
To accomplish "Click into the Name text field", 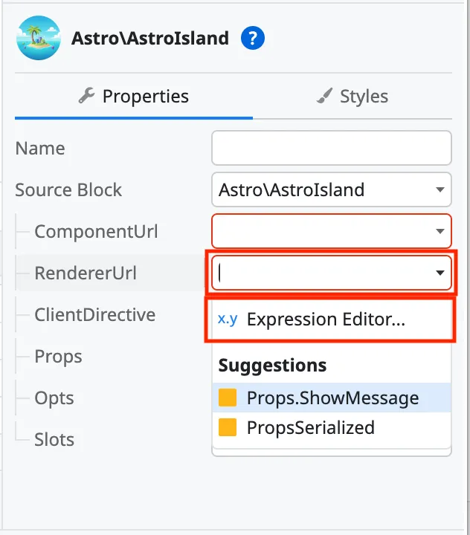I will (332, 148).
